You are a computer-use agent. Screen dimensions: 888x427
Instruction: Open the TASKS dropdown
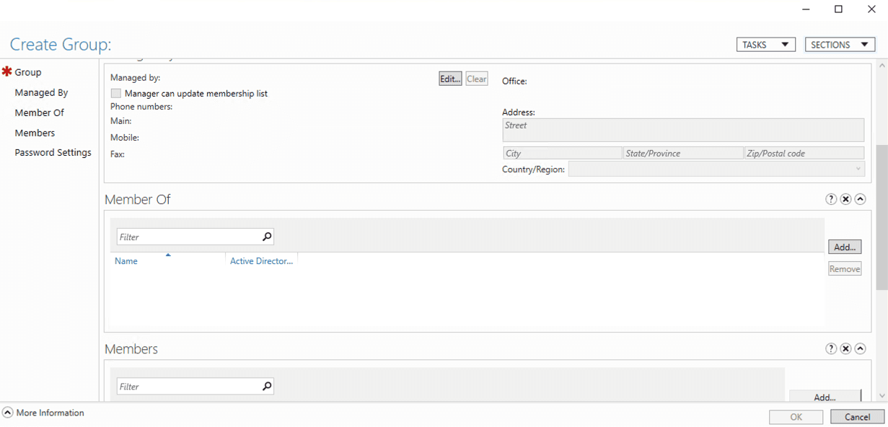coord(765,44)
